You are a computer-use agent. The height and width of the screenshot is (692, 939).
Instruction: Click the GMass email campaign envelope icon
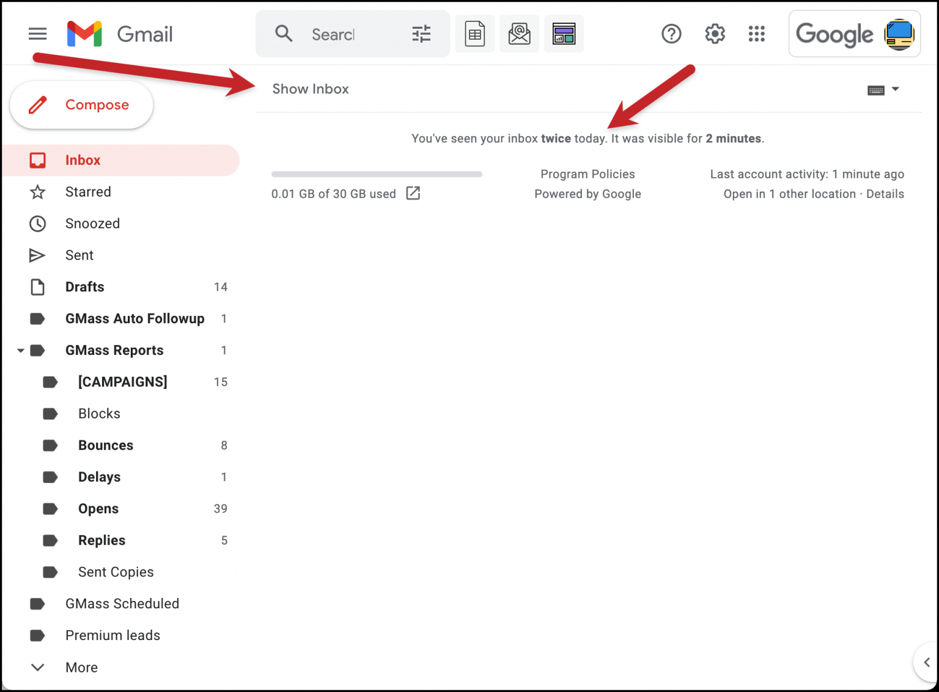pyautogui.click(x=519, y=34)
